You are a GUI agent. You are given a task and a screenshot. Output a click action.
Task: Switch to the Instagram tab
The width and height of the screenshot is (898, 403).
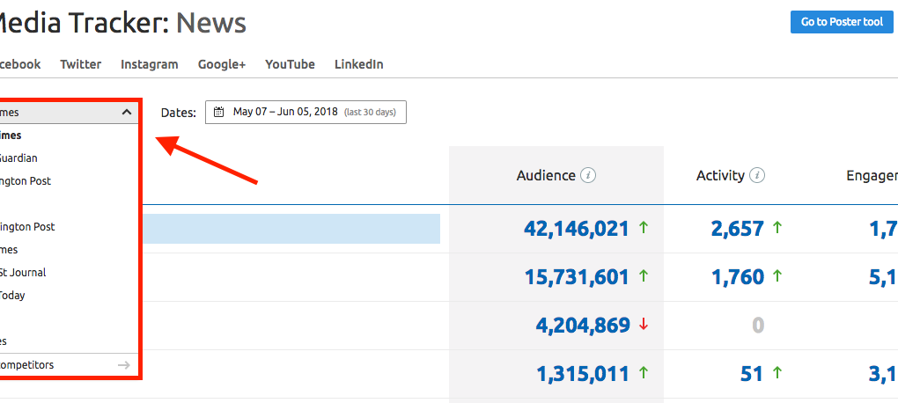point(149,64)
